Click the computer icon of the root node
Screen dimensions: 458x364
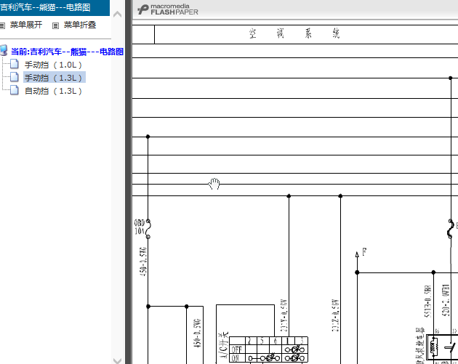click(x=4, y=51)
